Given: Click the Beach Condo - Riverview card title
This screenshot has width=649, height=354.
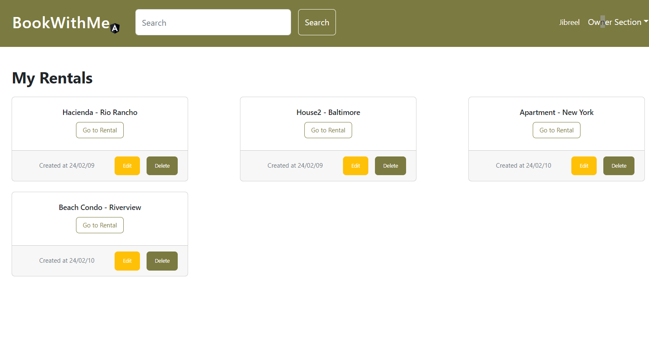Looking at the screenshot, I should point(100,208).
